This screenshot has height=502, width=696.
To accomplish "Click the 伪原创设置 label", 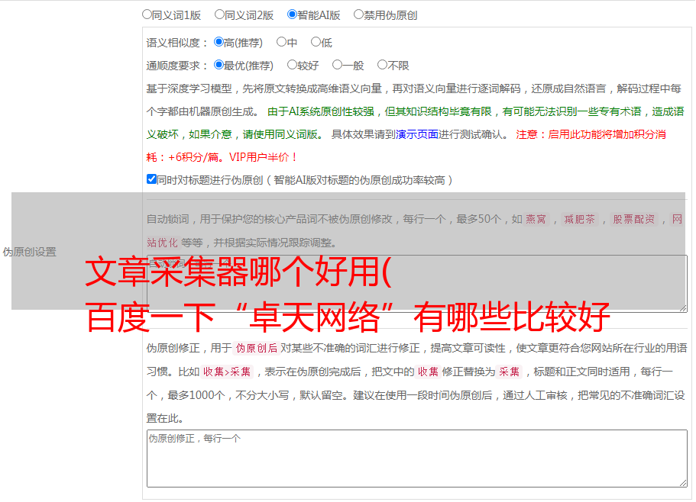I will (x=30, y=252).
